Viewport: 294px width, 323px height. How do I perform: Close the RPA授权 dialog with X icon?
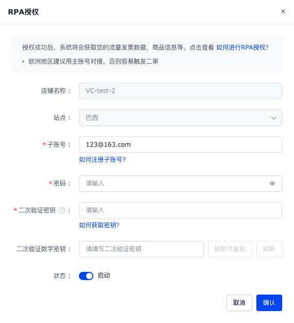pos(283,11)
